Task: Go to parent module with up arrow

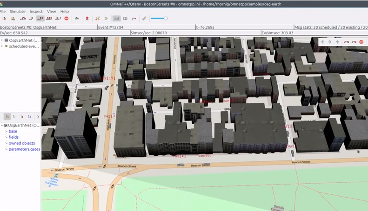Action: tap(337, 42)
